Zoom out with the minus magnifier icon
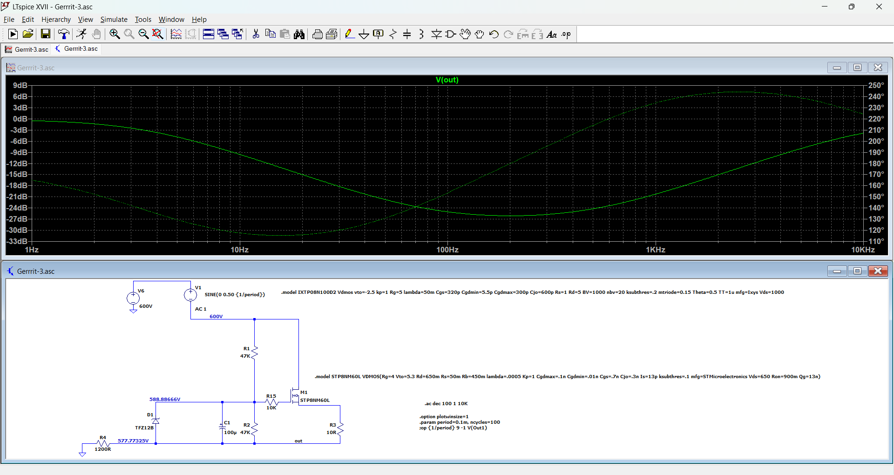The width and height of the screenshot is (894, 475). (143, 34)
